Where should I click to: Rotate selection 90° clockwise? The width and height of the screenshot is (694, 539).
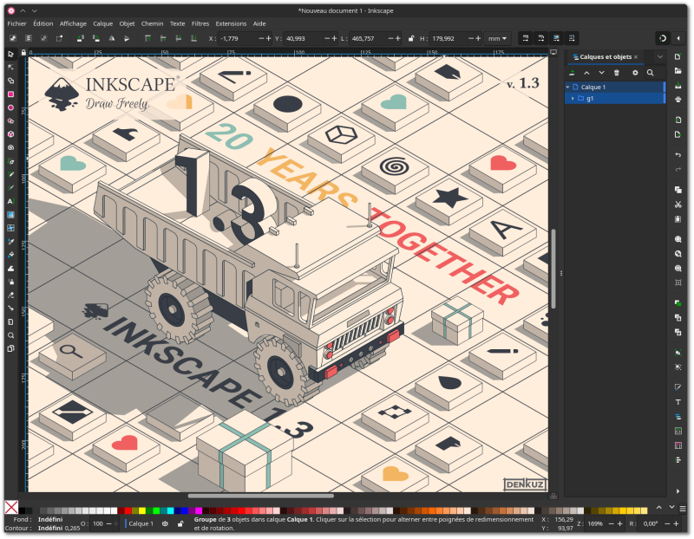pyautogui.click(x=95, y=38)
